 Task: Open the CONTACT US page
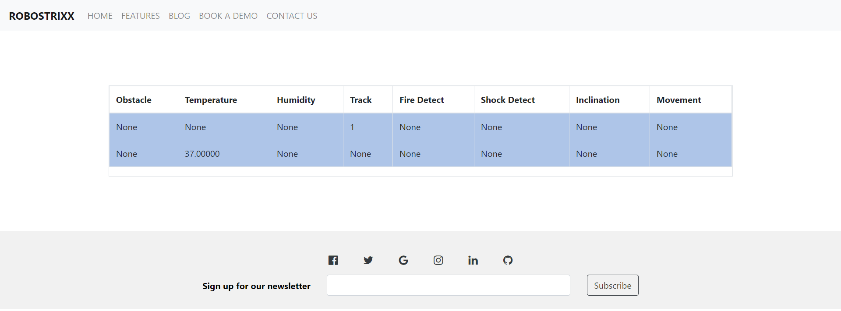pyautogui.click(x=292, y=16)
